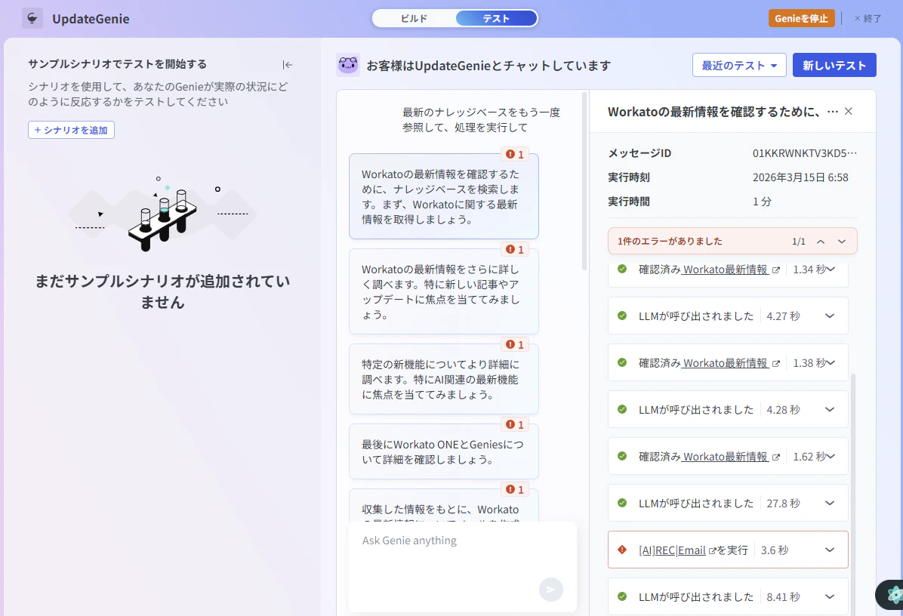Expand the [AI]REC|Email 3.6 秒 step

(830, 550)
